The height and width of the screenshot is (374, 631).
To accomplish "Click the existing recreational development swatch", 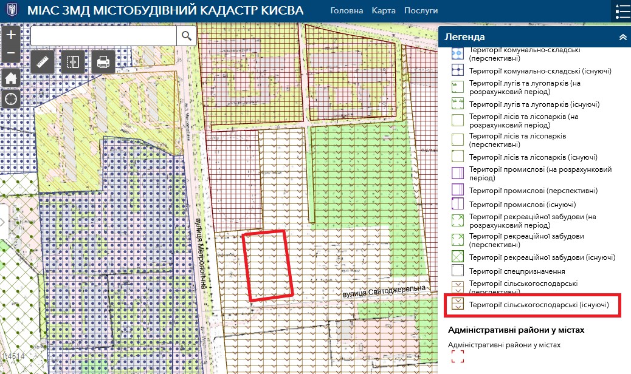I will click(458, 257).
